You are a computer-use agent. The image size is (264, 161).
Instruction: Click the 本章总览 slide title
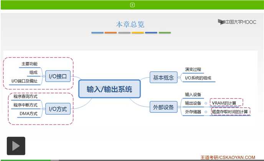click(130, 25)
